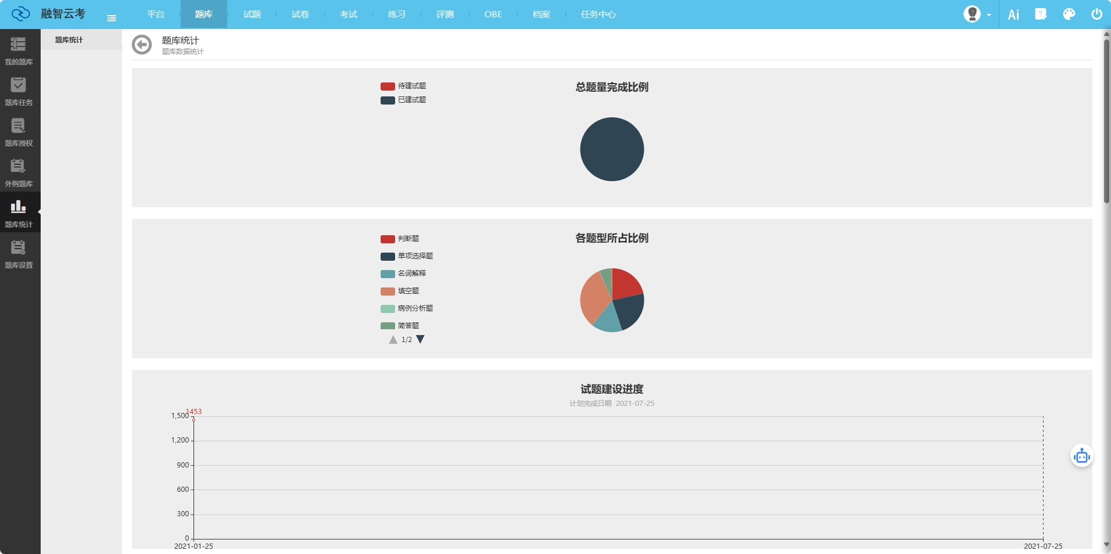Image resolution: width=1111 pixels, height=554 pixels.
Task: Open the theme palette icon
Action: click(1069, 15)
